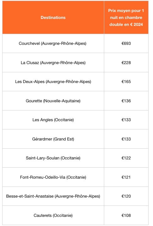Click the €136 price value
153x226 pixels.
click(126, 101)
